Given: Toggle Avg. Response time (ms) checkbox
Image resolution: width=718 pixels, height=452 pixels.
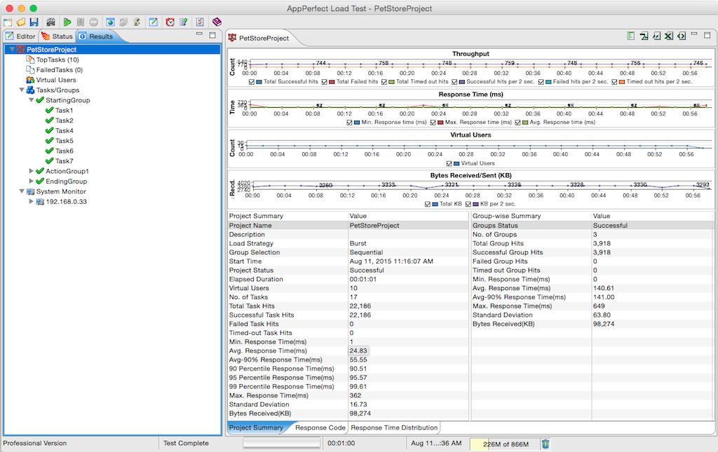Looking at the screenshot, I should [518, 123].
